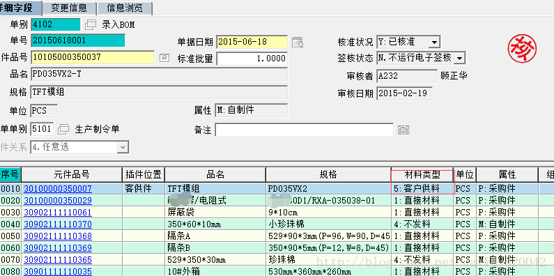Click the 审核者 field A232
Viewport: 554px width, 276px height.
(407, 76)
